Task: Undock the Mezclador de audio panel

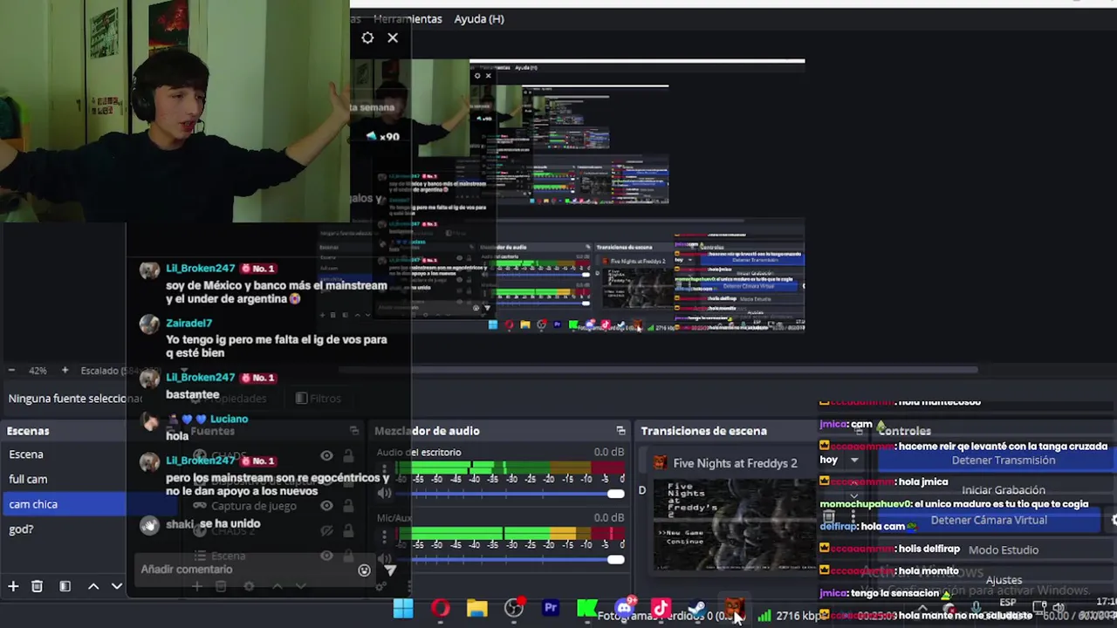Action: 620,431
